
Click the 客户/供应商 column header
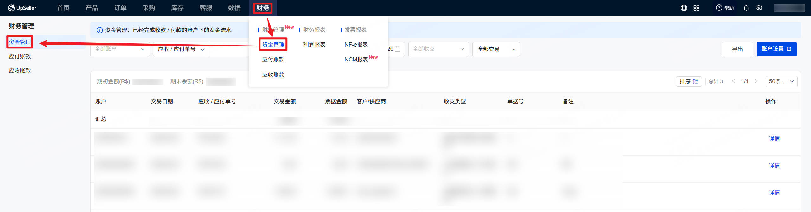[x=371, y=101]
